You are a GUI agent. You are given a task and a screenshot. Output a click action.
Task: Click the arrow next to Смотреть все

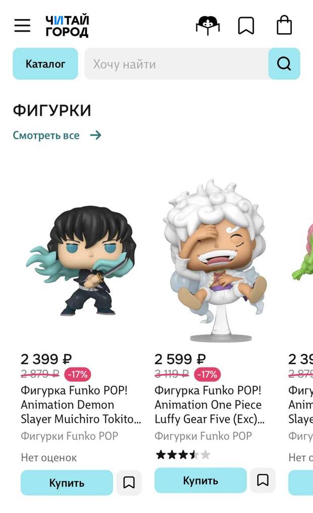pos(95,135)
